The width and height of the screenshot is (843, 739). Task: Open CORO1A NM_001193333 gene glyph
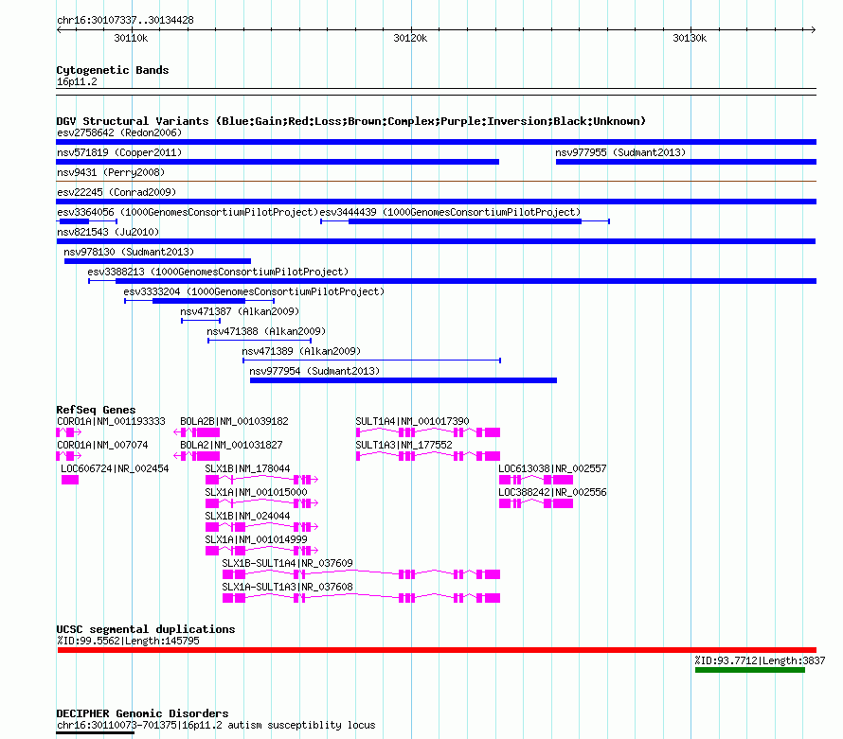[x=69, y=432]
